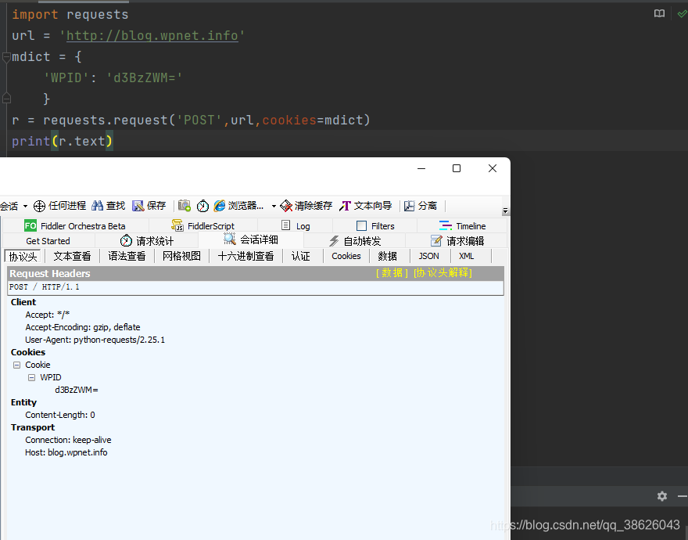
Task: Collapse the WPID cookie node
Action: pos(31,377)
